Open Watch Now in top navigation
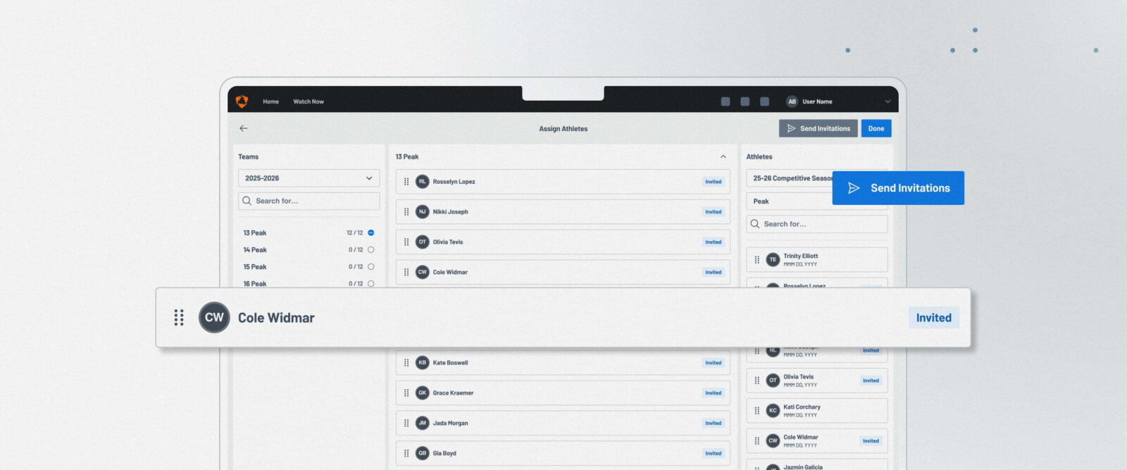Viewport: 1127px width, 470px height. tap(309, 101)
